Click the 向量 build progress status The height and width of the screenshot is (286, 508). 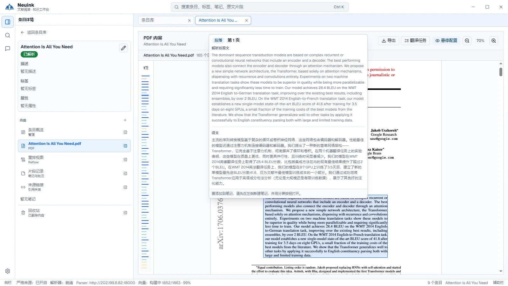(164, 283)
